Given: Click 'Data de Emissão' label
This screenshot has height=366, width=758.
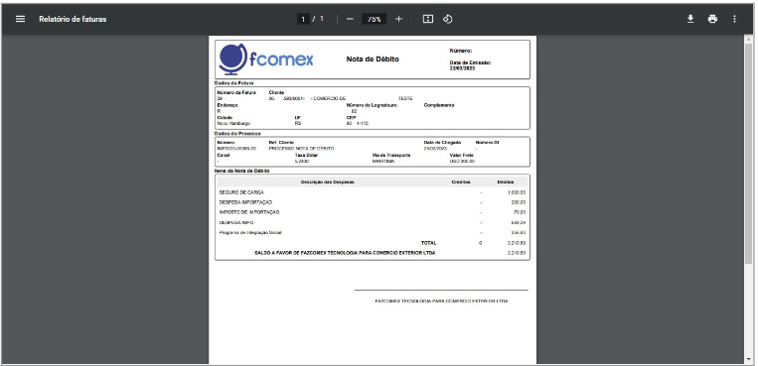Looking at the screenshot, I should tap(470, 62).
